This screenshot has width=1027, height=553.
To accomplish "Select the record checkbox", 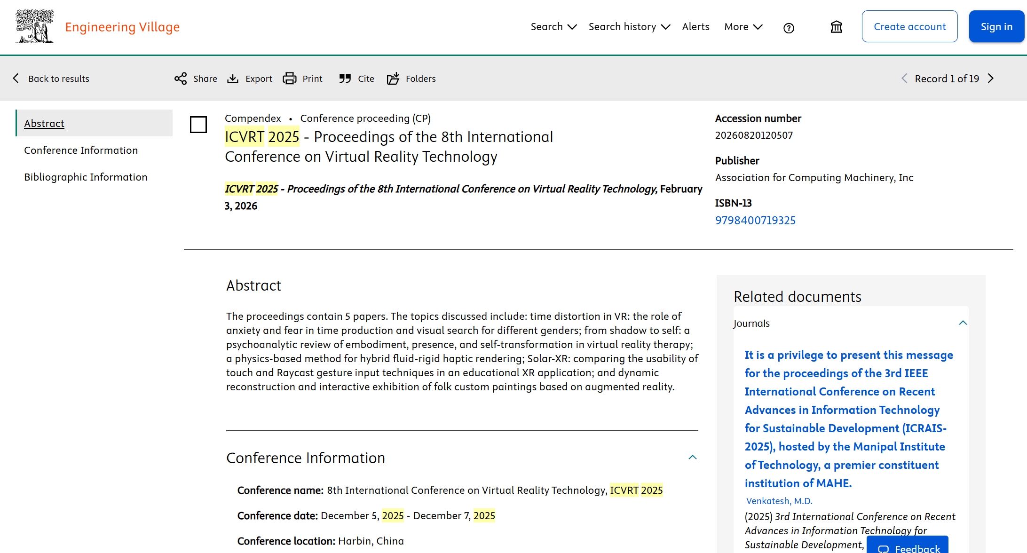I will [x=198, y=125].
